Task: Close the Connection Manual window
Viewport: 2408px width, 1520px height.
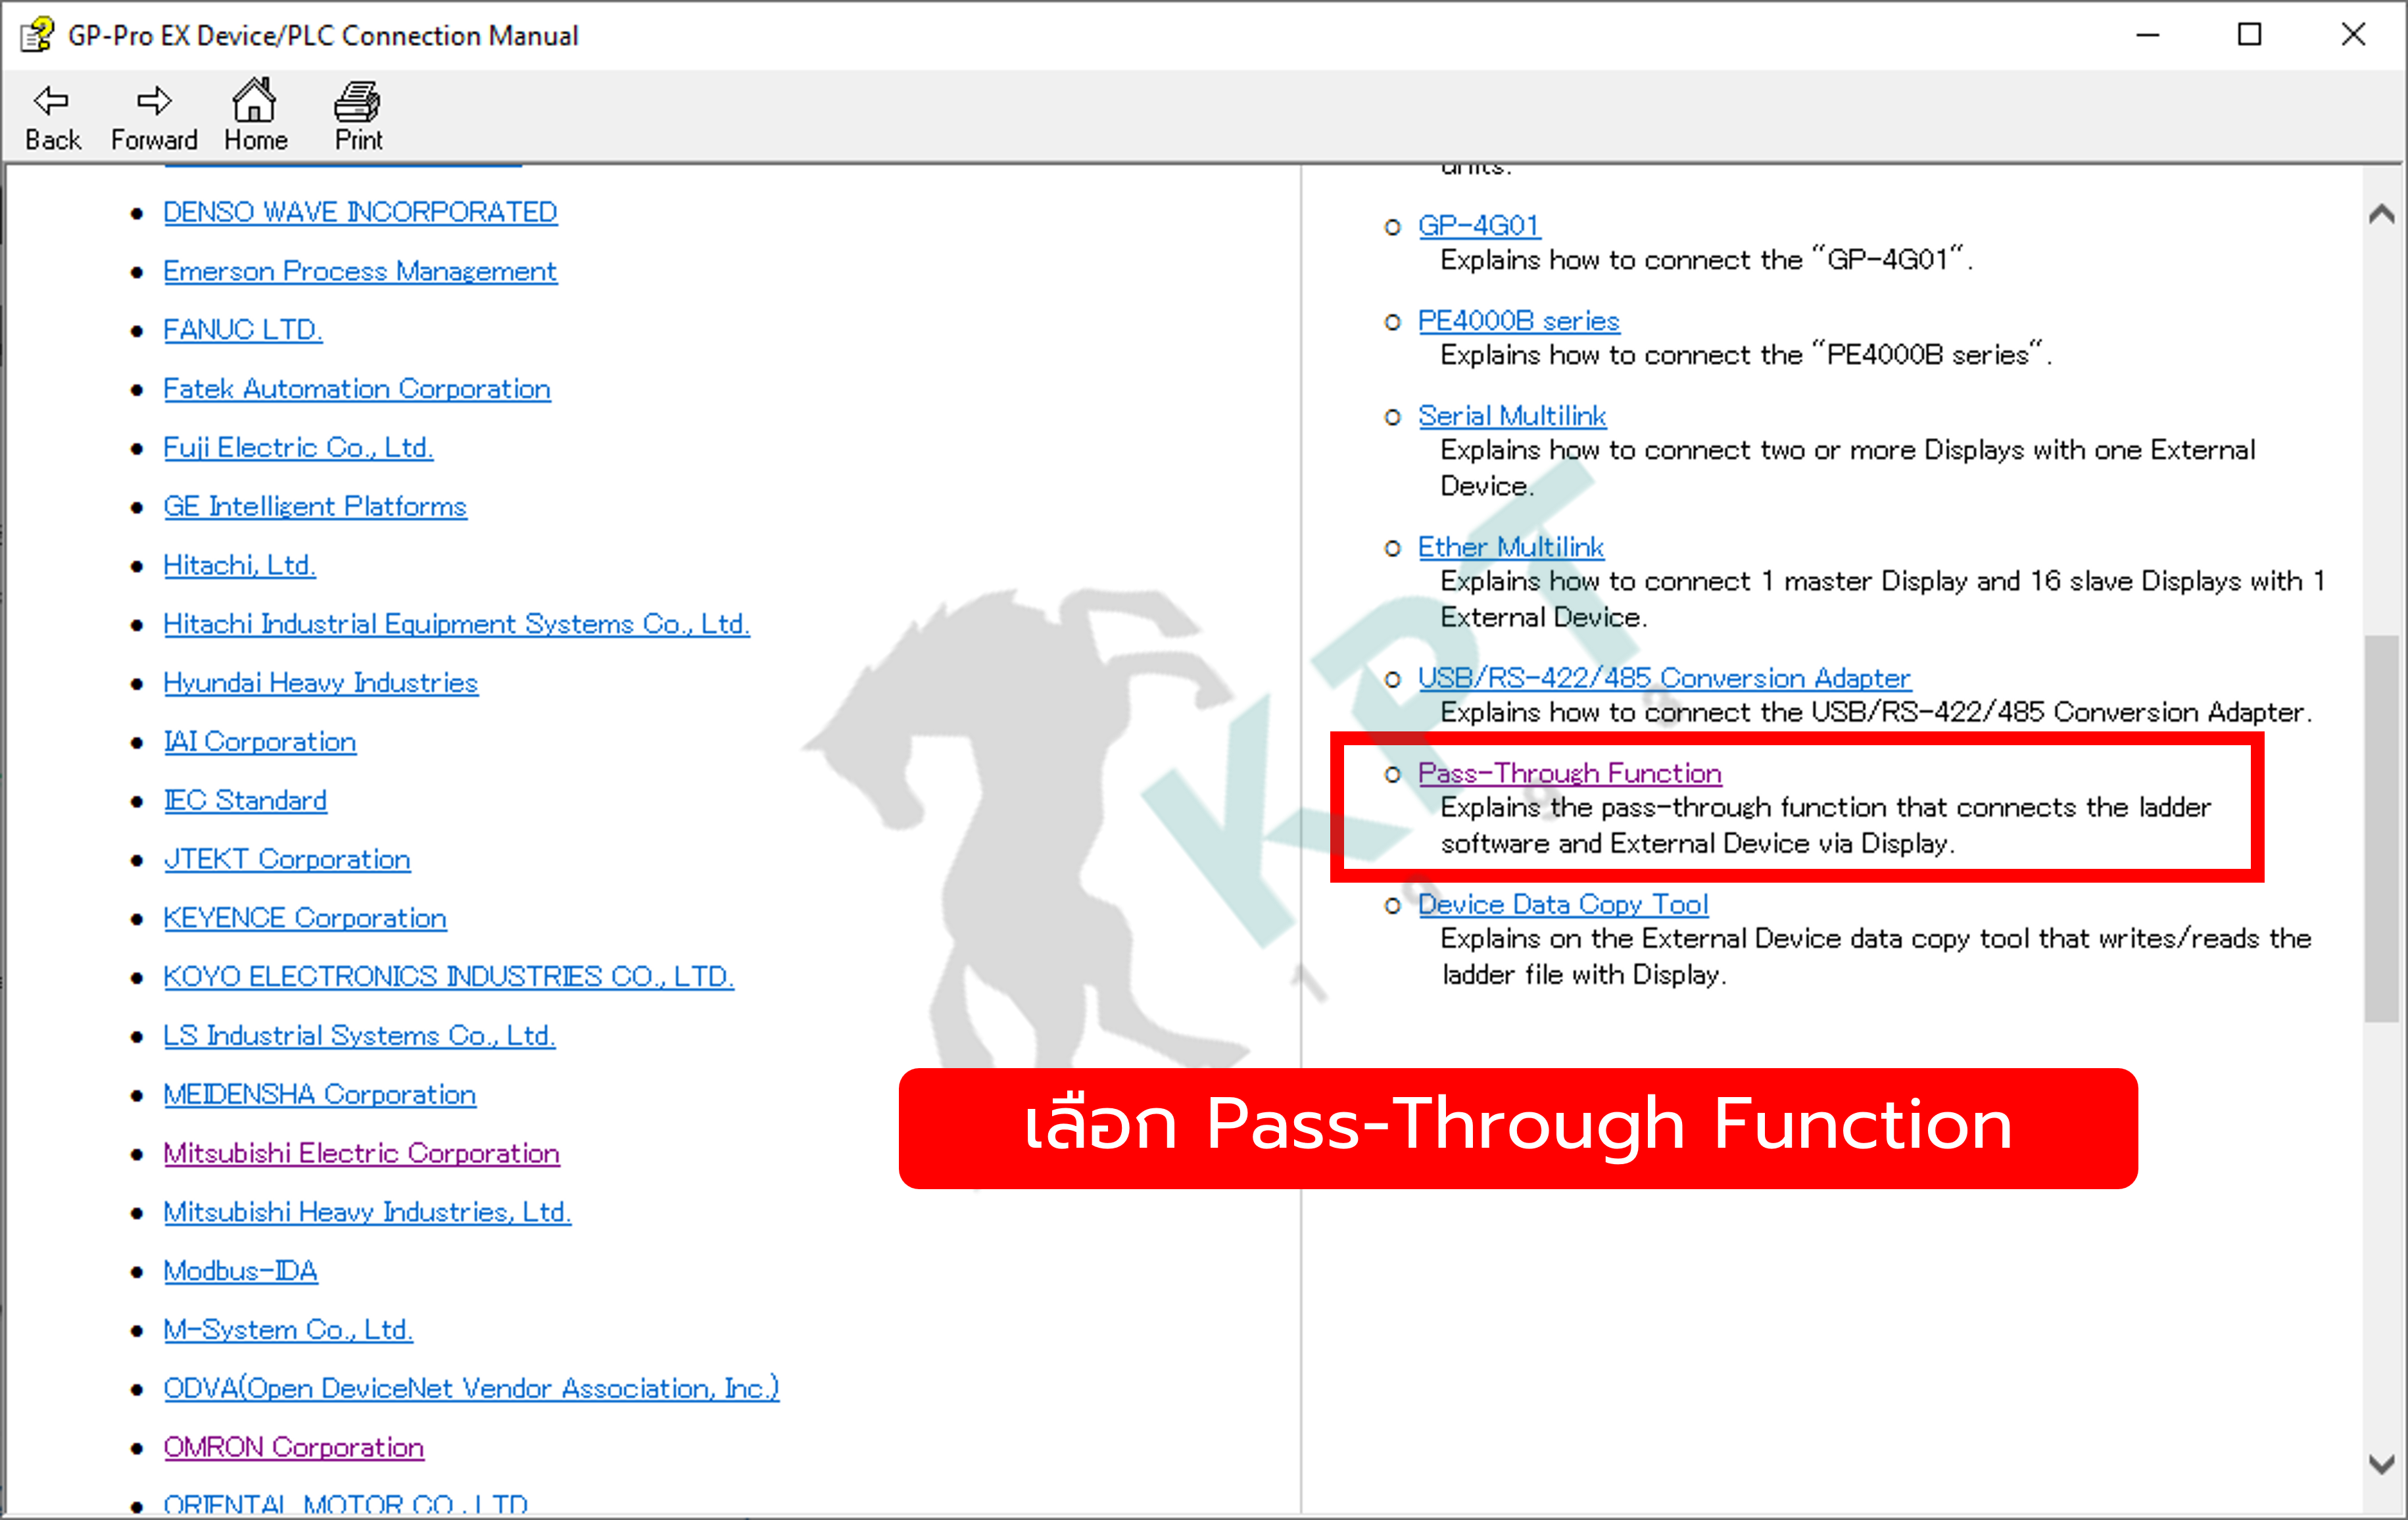Action: pyautogui.click(x=2352, y=35)
